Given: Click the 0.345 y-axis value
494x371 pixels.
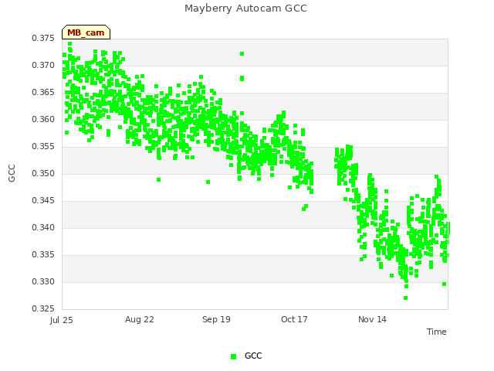Looking at the screenshot, I should (x=43, y=201).
